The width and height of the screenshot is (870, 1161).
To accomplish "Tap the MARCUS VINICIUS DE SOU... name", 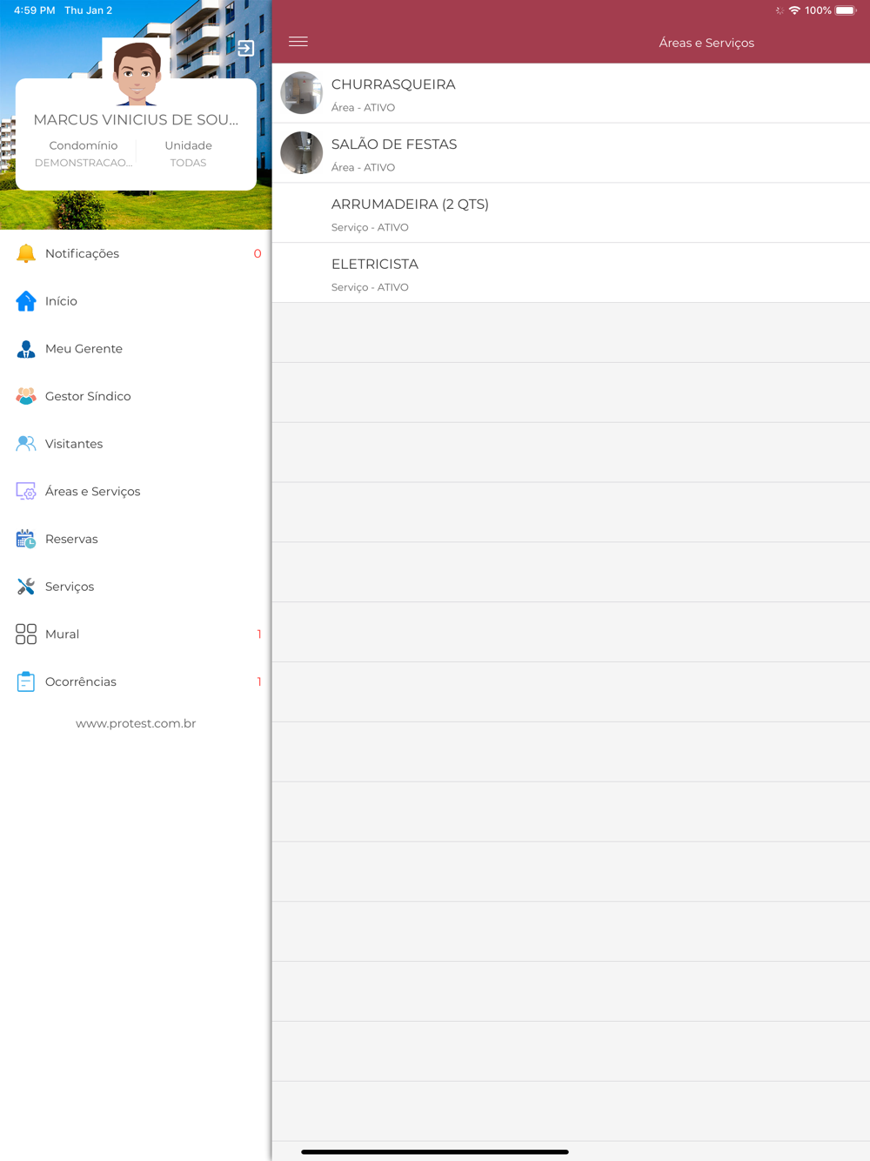I will pyautogui.click(x=136, y=120).
